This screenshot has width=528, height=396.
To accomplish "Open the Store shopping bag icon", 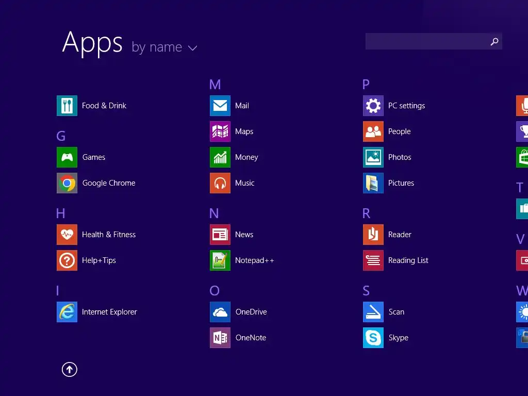I will point(522,157).
